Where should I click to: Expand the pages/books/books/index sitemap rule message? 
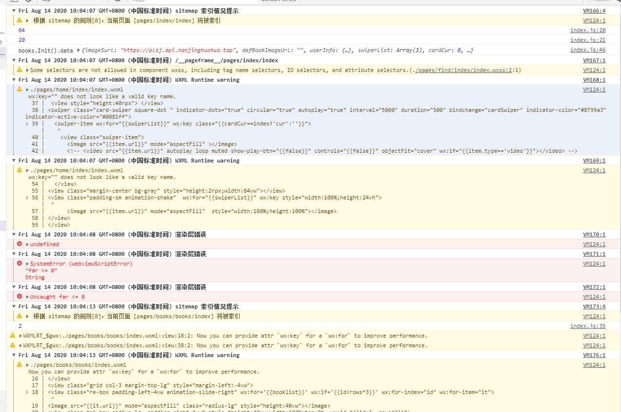click(x=28, y=316)
